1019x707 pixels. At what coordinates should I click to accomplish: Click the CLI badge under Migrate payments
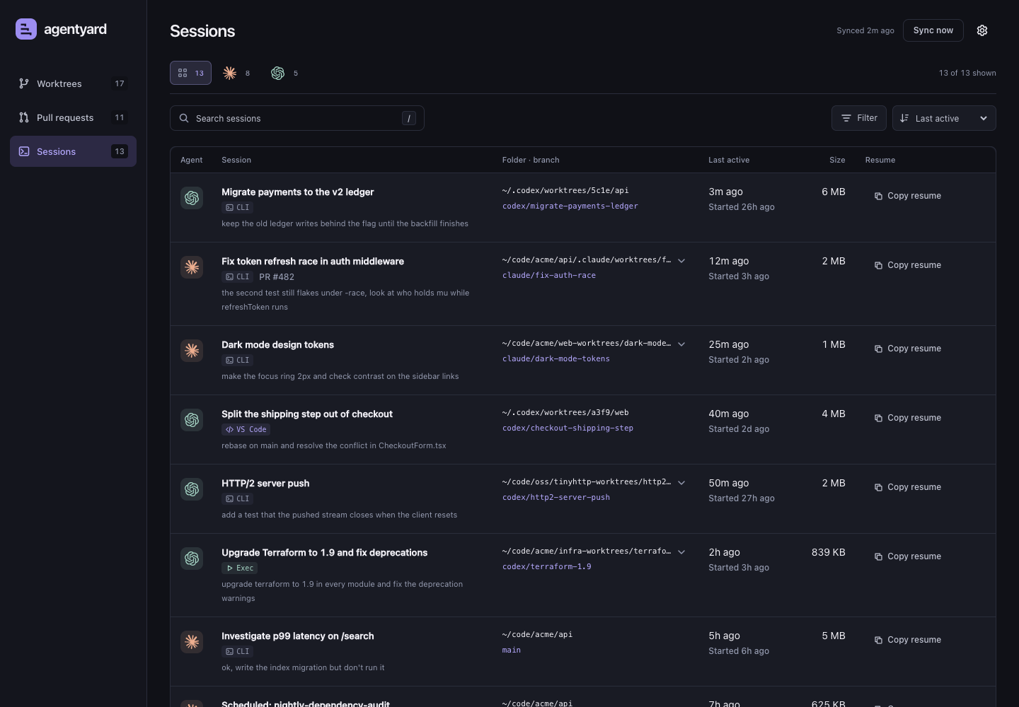(237, 207)
